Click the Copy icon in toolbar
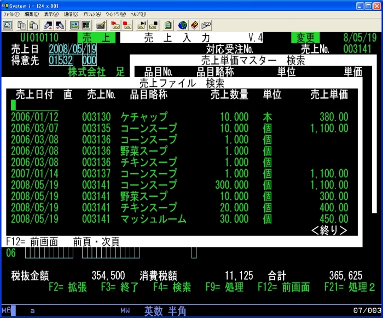This screenshot has width=383, height=318. pos(22,25)
